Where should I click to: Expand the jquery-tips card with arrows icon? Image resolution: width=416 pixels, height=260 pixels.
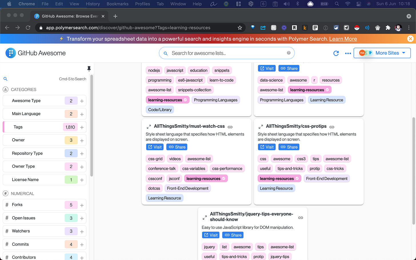[x=205, y=218]
